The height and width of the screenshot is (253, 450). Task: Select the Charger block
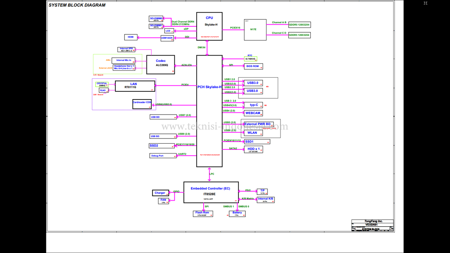coord(161,193)
